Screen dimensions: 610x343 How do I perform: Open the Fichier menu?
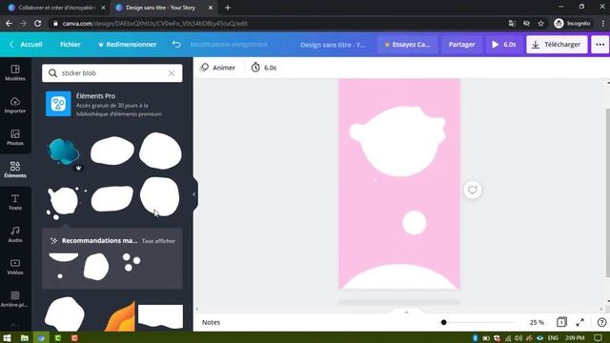coord(70,45)
